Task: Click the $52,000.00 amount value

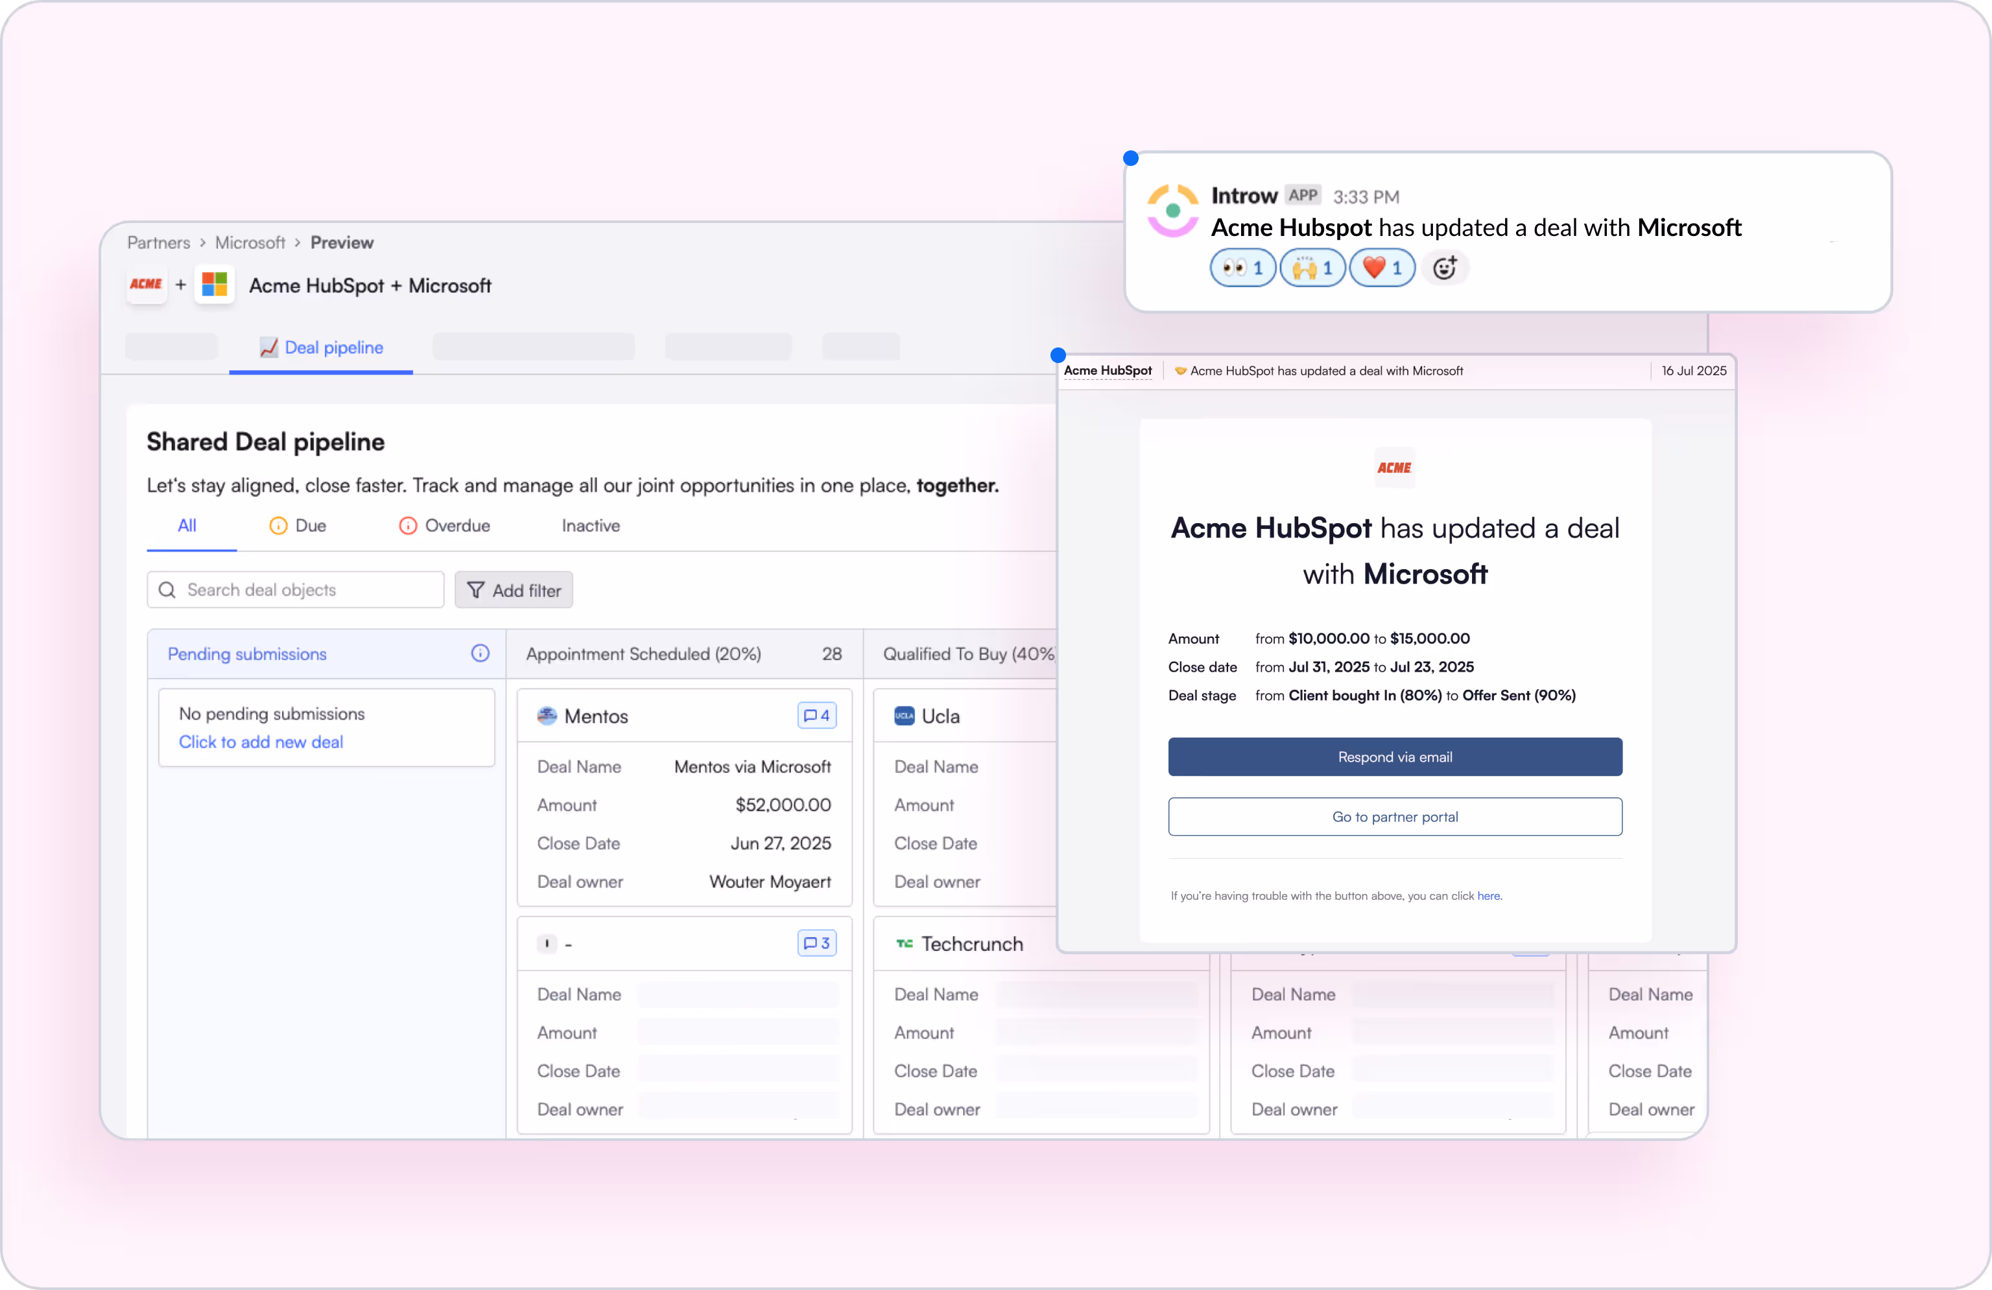Action: point(783,804)
